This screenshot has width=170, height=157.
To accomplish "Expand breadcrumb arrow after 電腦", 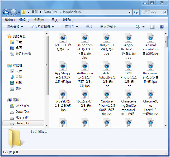I will pyautogui.click(x=41, y=12).
